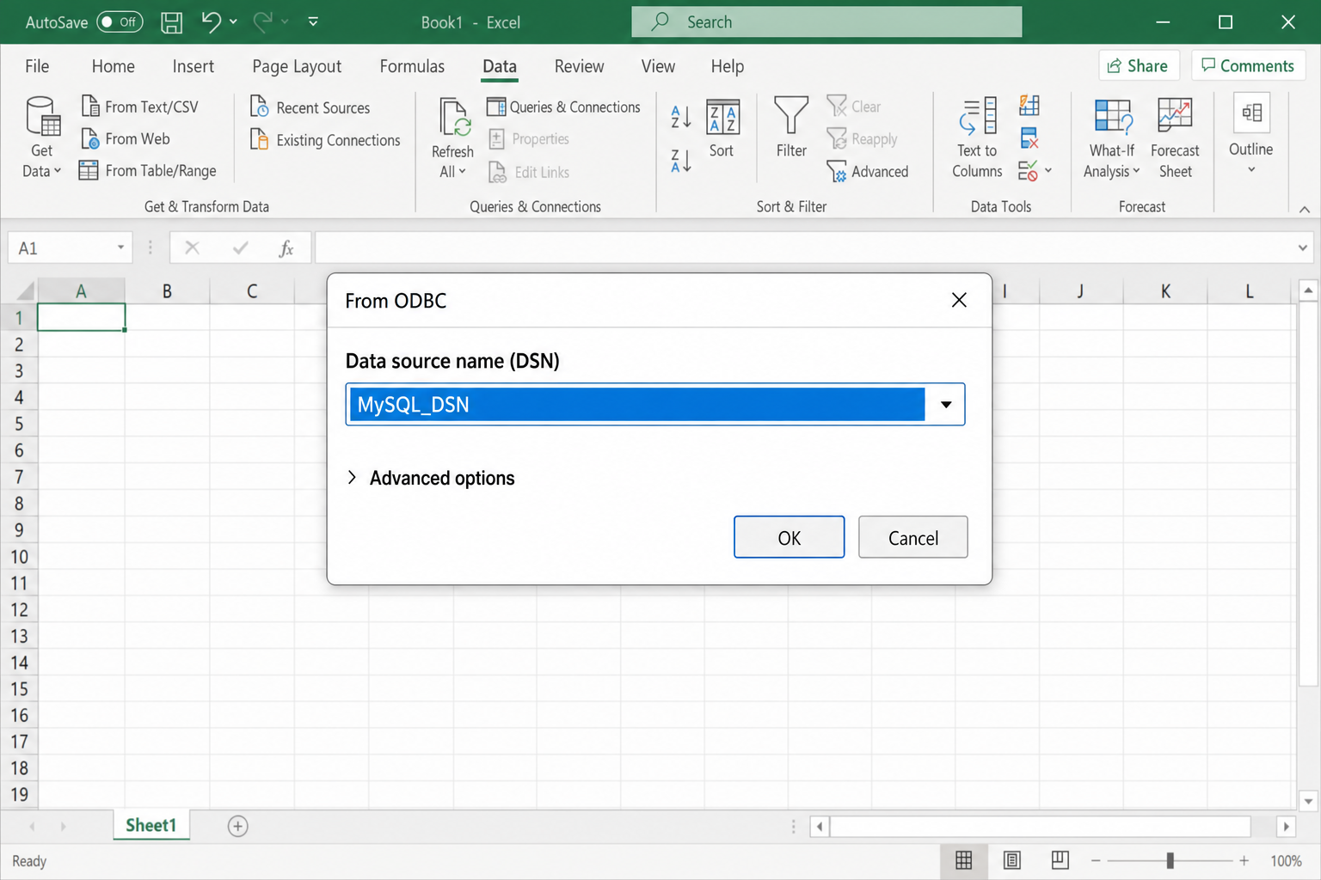Open the File tab
This screenshot has height=880, width=1321.
point(37,66)
